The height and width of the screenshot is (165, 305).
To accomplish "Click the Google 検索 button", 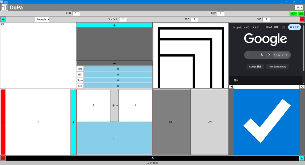I will click(x=255, y=67).
